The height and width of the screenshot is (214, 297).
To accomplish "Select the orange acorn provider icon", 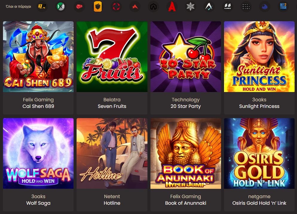I will (x=98, y=6).
